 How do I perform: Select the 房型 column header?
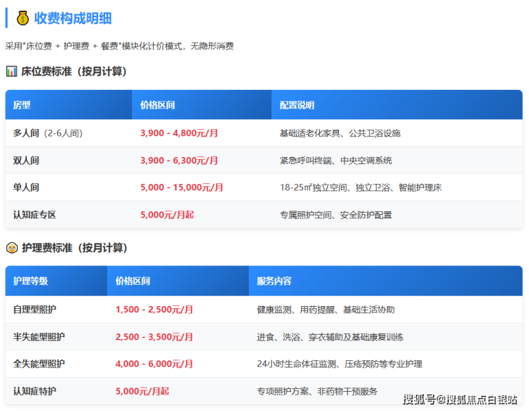pos(22,105)
